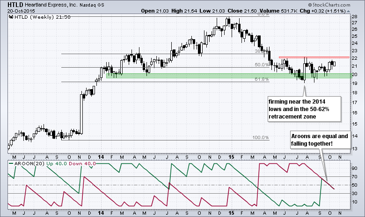The image size is (365, 217).
Task: Click the 'Aroons are equal and falling together!' note
Action: (320, 140)
